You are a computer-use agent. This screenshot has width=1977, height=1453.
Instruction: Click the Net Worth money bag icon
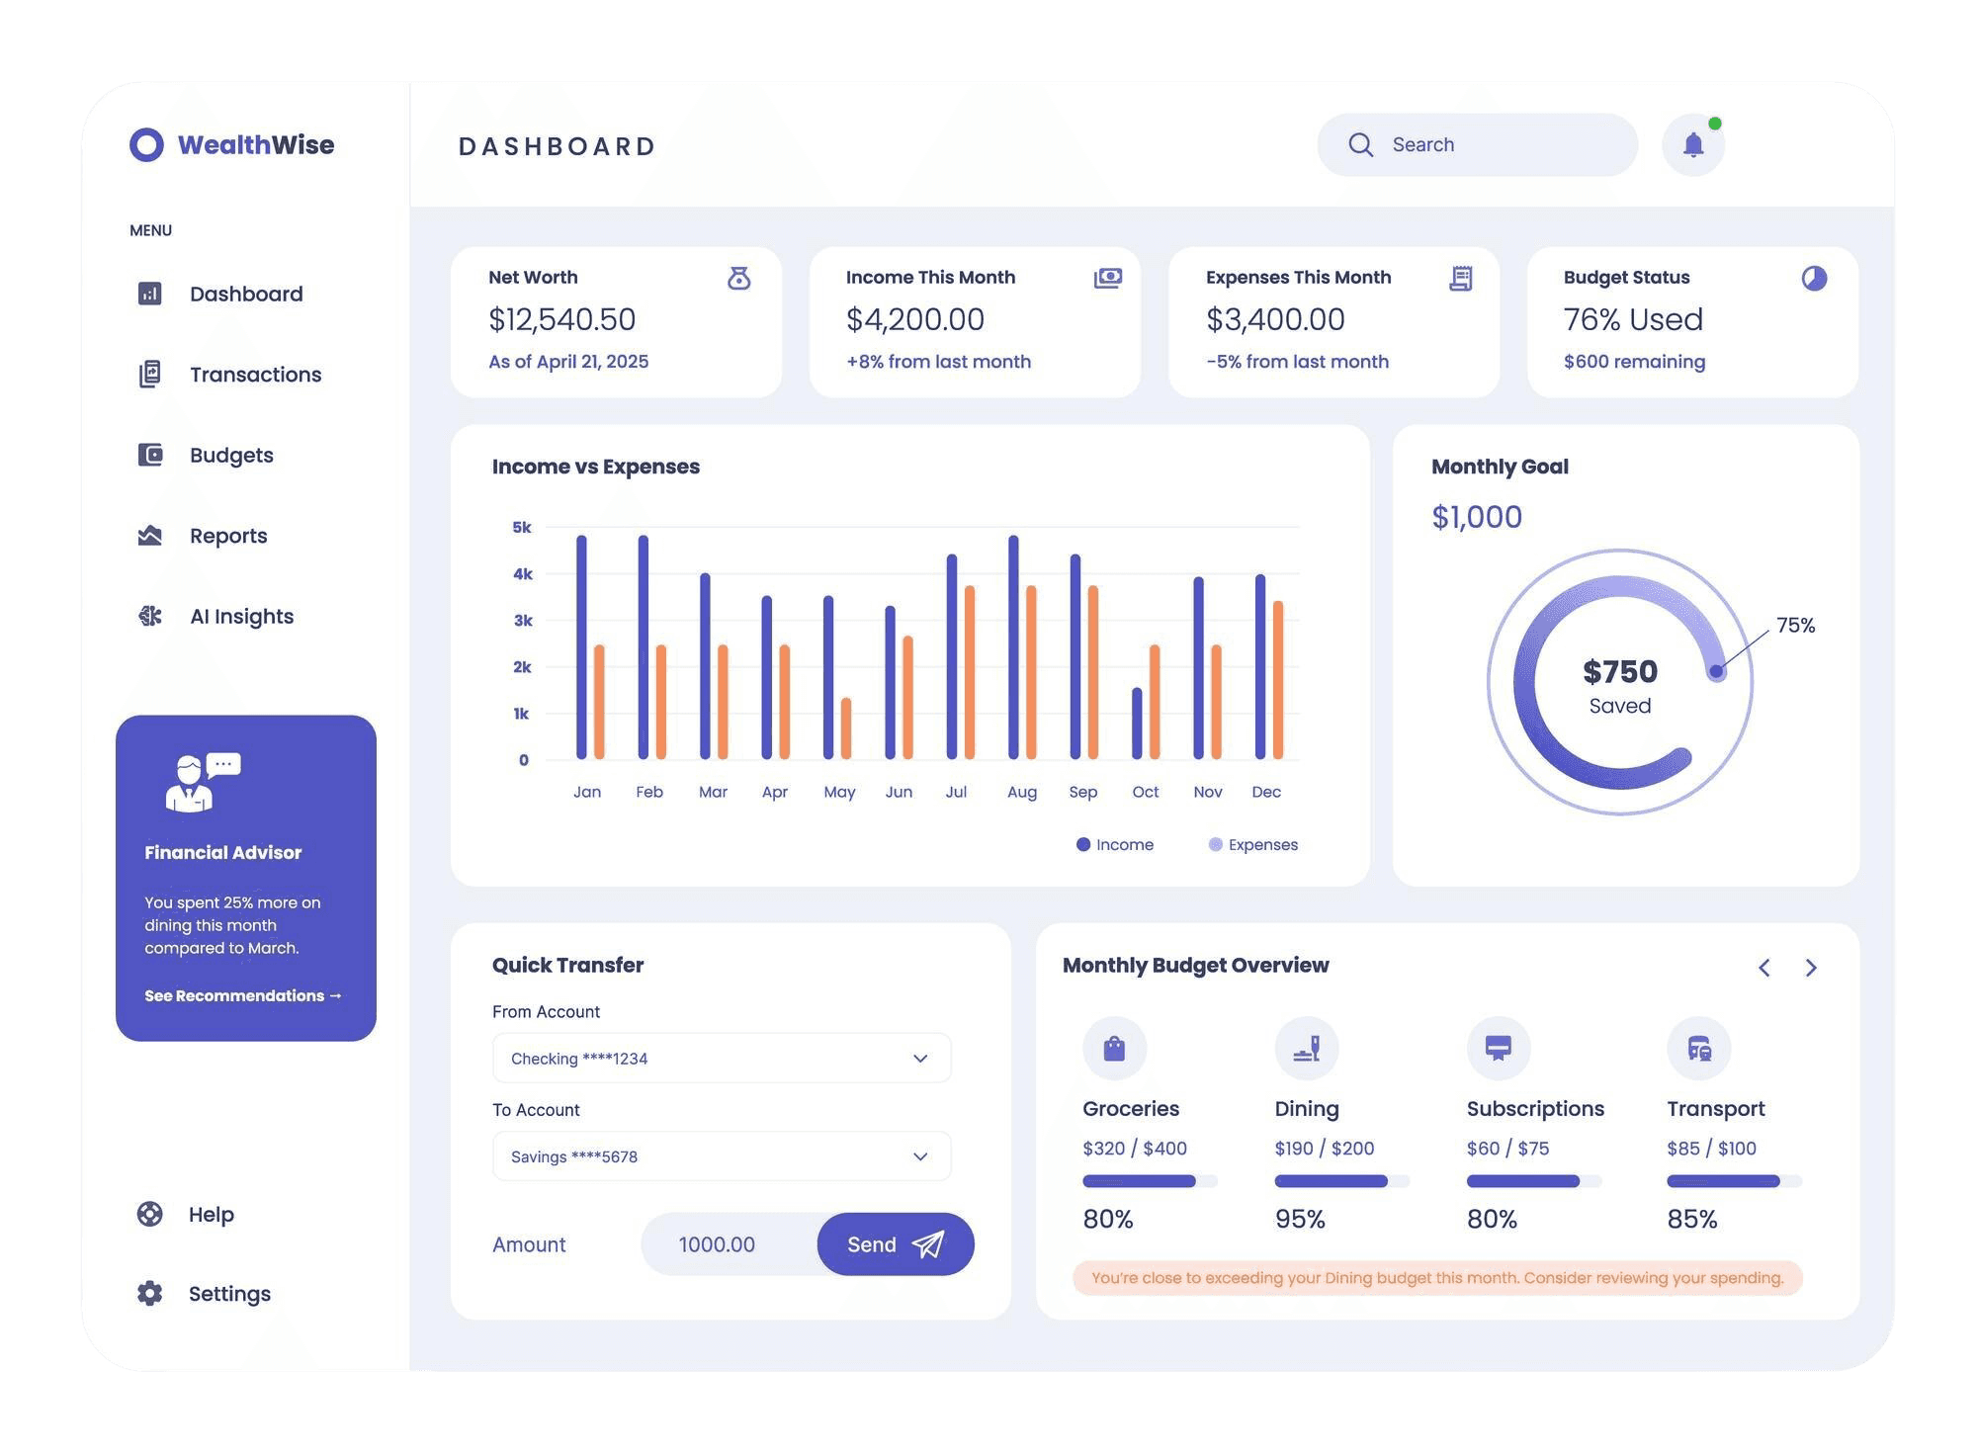click(x=738, y=278)
